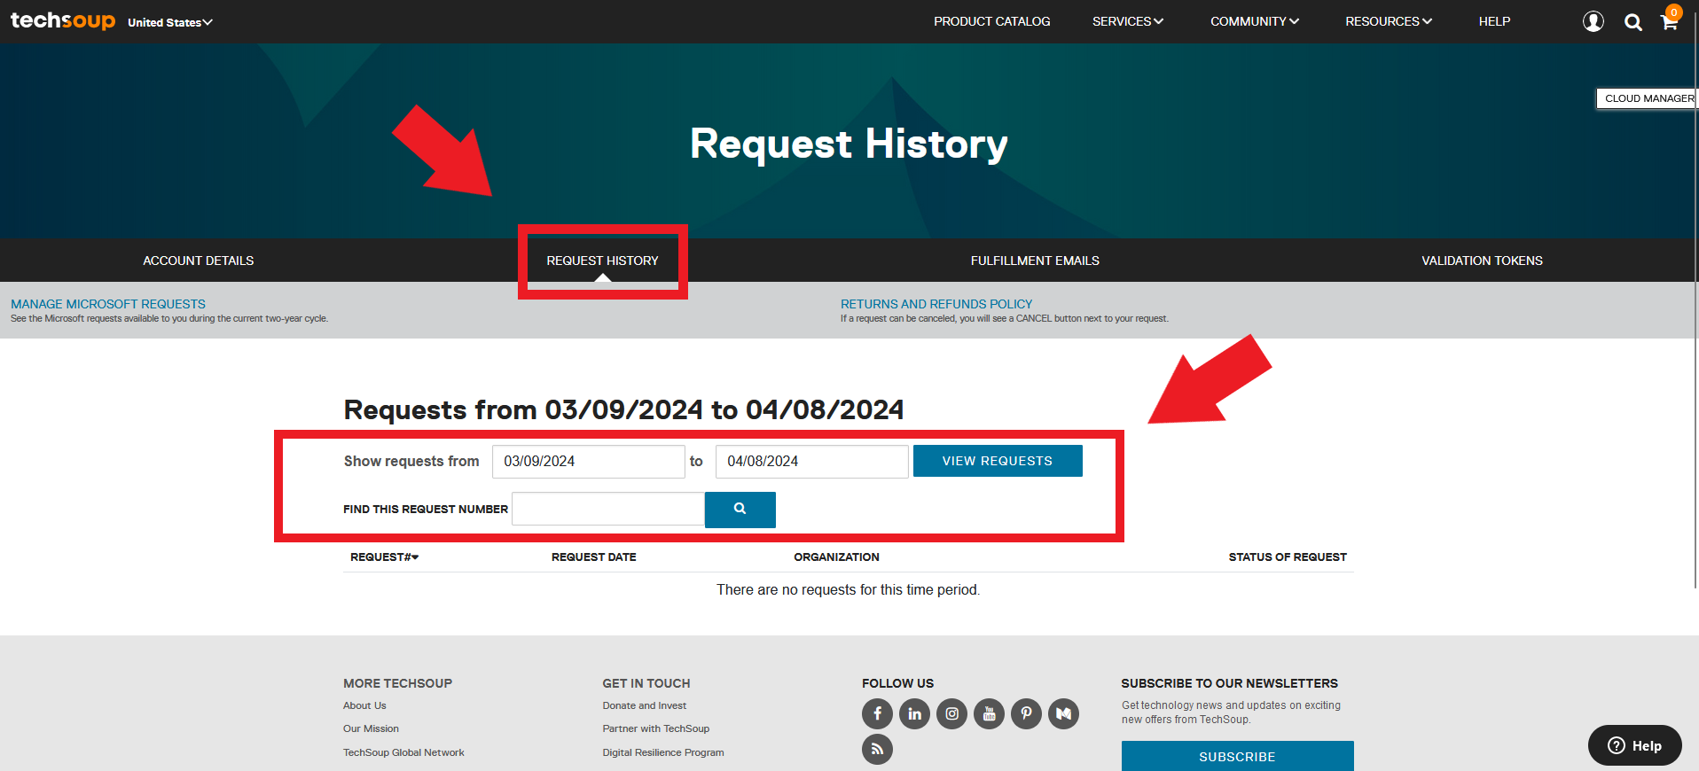Click the Request Date column header

594,557
